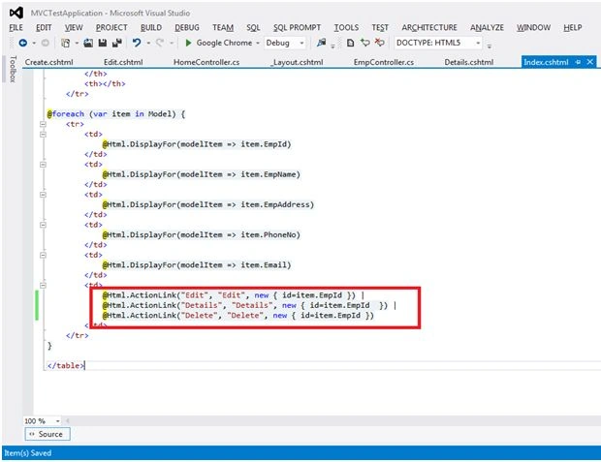The height and width of the screenshot is (462, 601).
Task: Switch to the HomeController.cs tab
Action: click(206, 62)
